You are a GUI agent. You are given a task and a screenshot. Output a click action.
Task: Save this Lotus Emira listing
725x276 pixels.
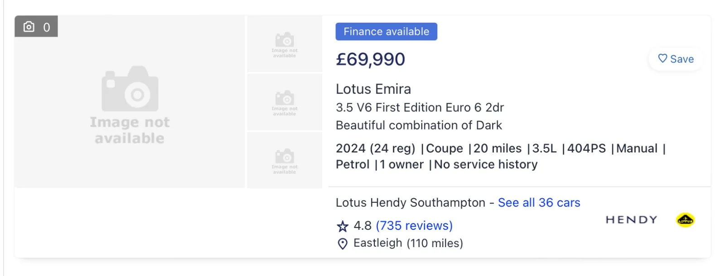tap(676, 59)
